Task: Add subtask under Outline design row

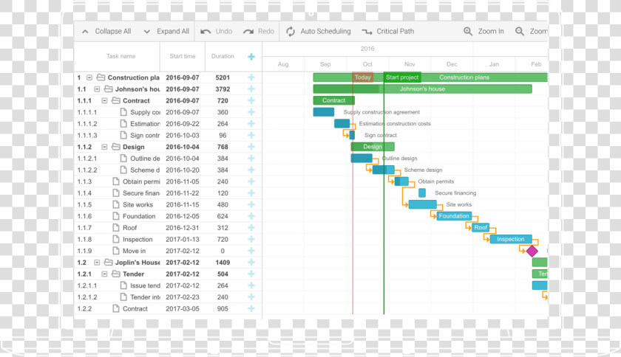Action: 251,158
